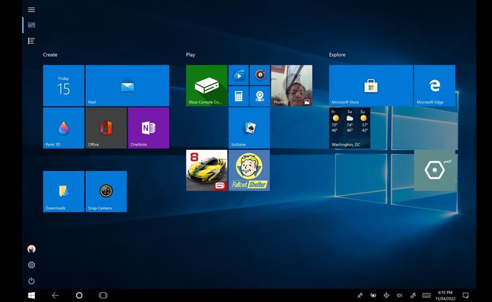Switch to All apps list view
This screenshot has height=302, width=492.
(31, 41)
